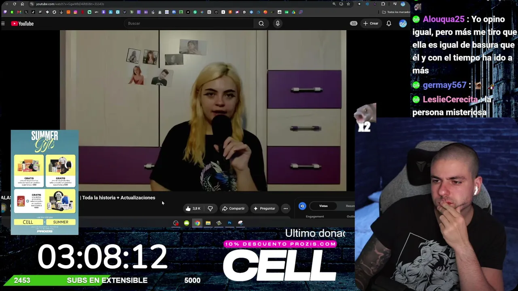Open File Explorer from the taskbar
The image size is (518, 291).
(x=208, y=223)
